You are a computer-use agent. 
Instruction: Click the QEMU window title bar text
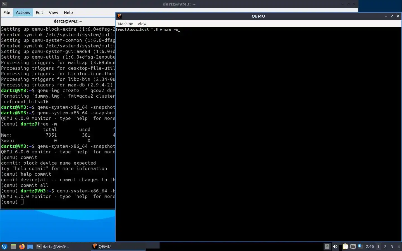(258, 16)
